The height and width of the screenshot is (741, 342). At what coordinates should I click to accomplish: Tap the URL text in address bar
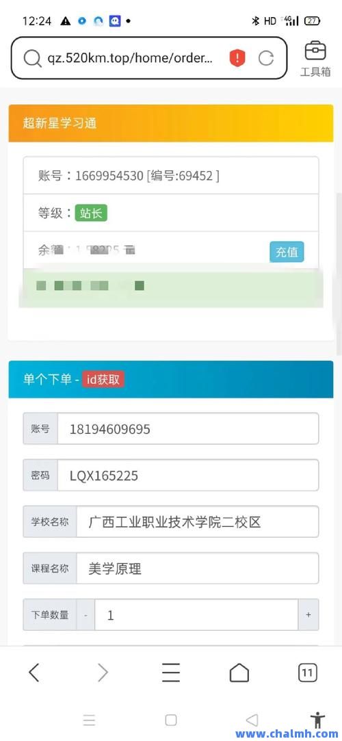pyautogui.click(x=131, y=58)
